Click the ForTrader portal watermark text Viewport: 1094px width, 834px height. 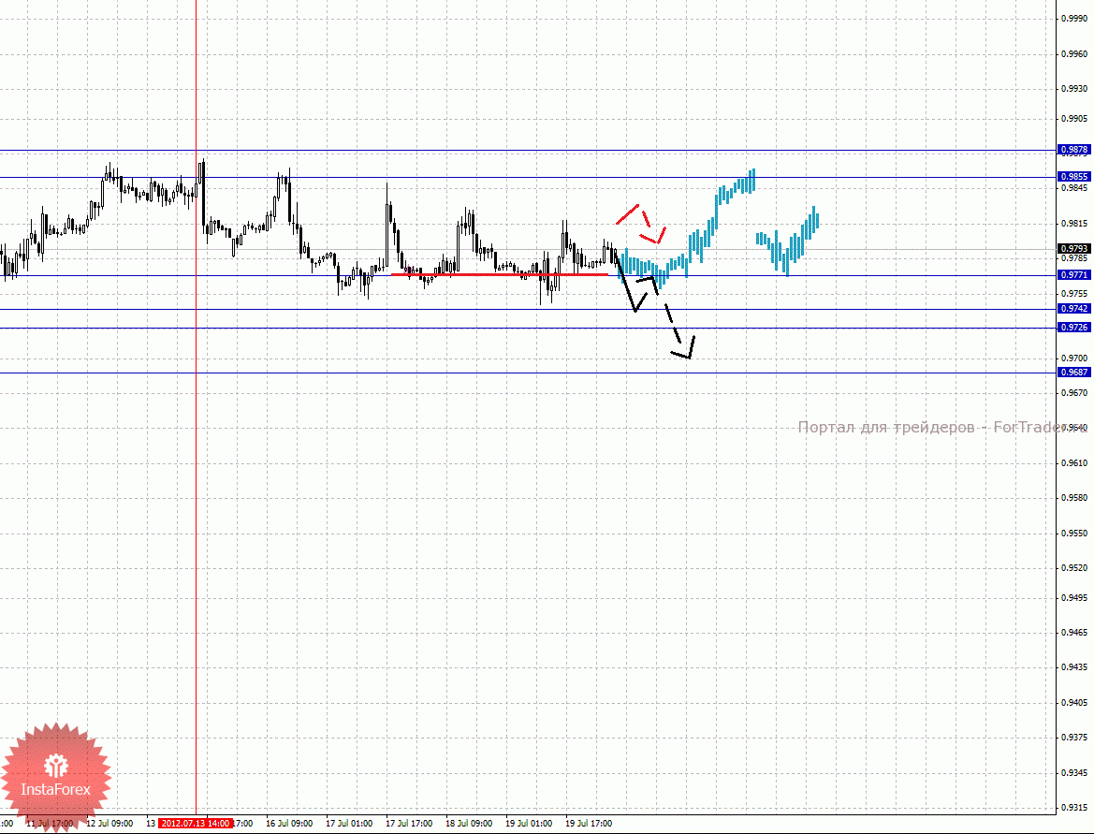[x=929, y=428]
